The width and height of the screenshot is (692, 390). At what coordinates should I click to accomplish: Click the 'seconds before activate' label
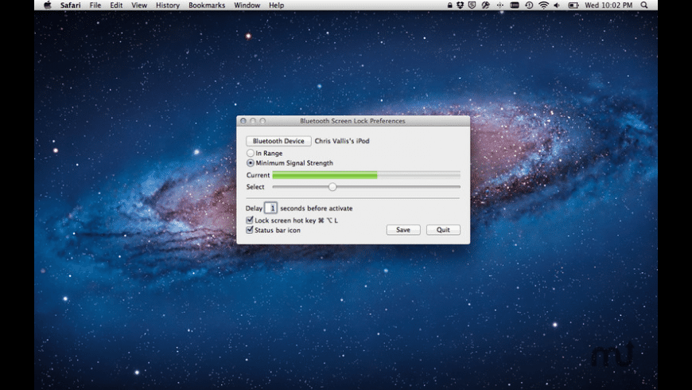[317, 208]
